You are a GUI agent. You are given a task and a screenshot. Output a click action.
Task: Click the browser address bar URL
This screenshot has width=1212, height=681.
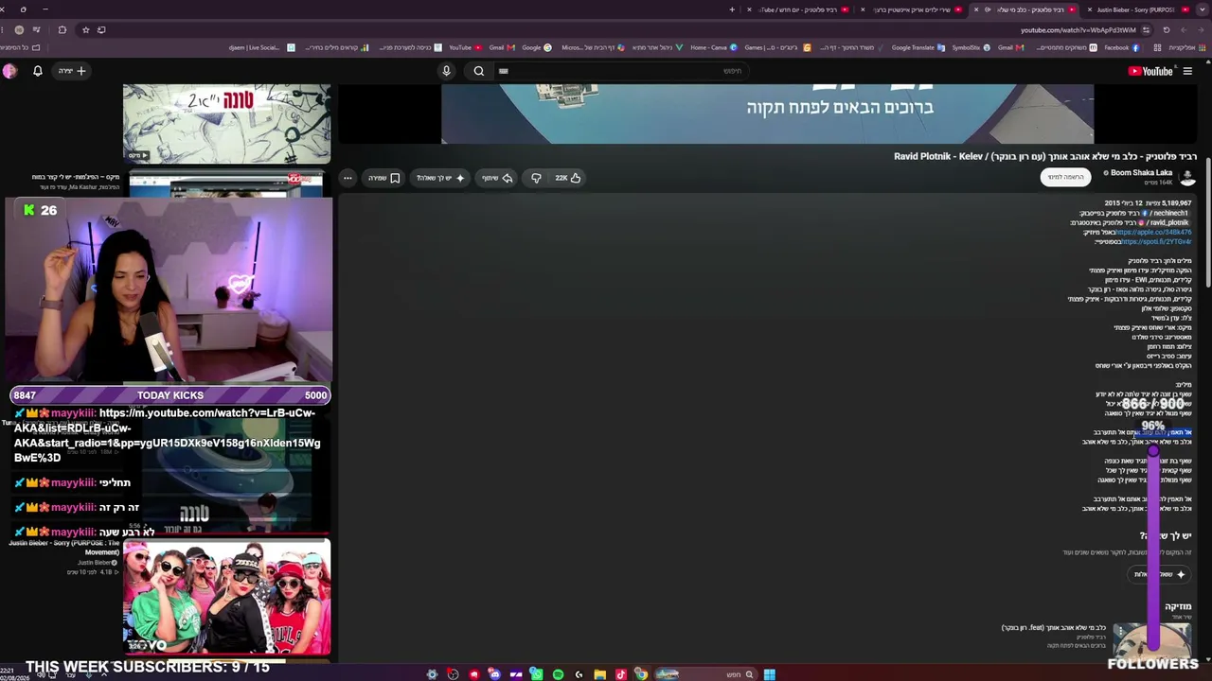[x=1078, y=29]
